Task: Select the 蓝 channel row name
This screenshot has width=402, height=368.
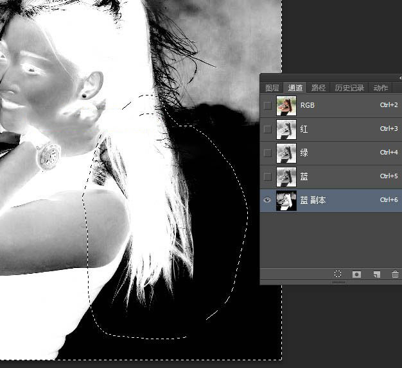Action: click(304, 176)
